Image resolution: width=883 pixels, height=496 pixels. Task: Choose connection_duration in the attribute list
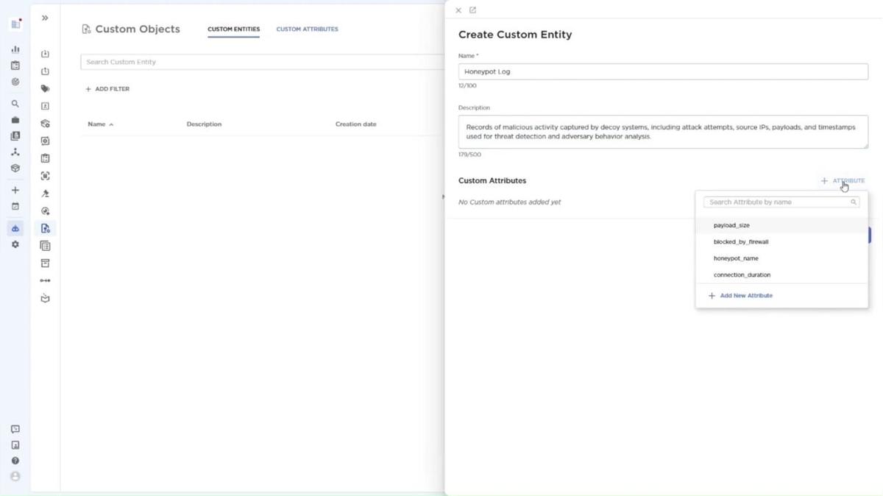[x=742, y=274]
